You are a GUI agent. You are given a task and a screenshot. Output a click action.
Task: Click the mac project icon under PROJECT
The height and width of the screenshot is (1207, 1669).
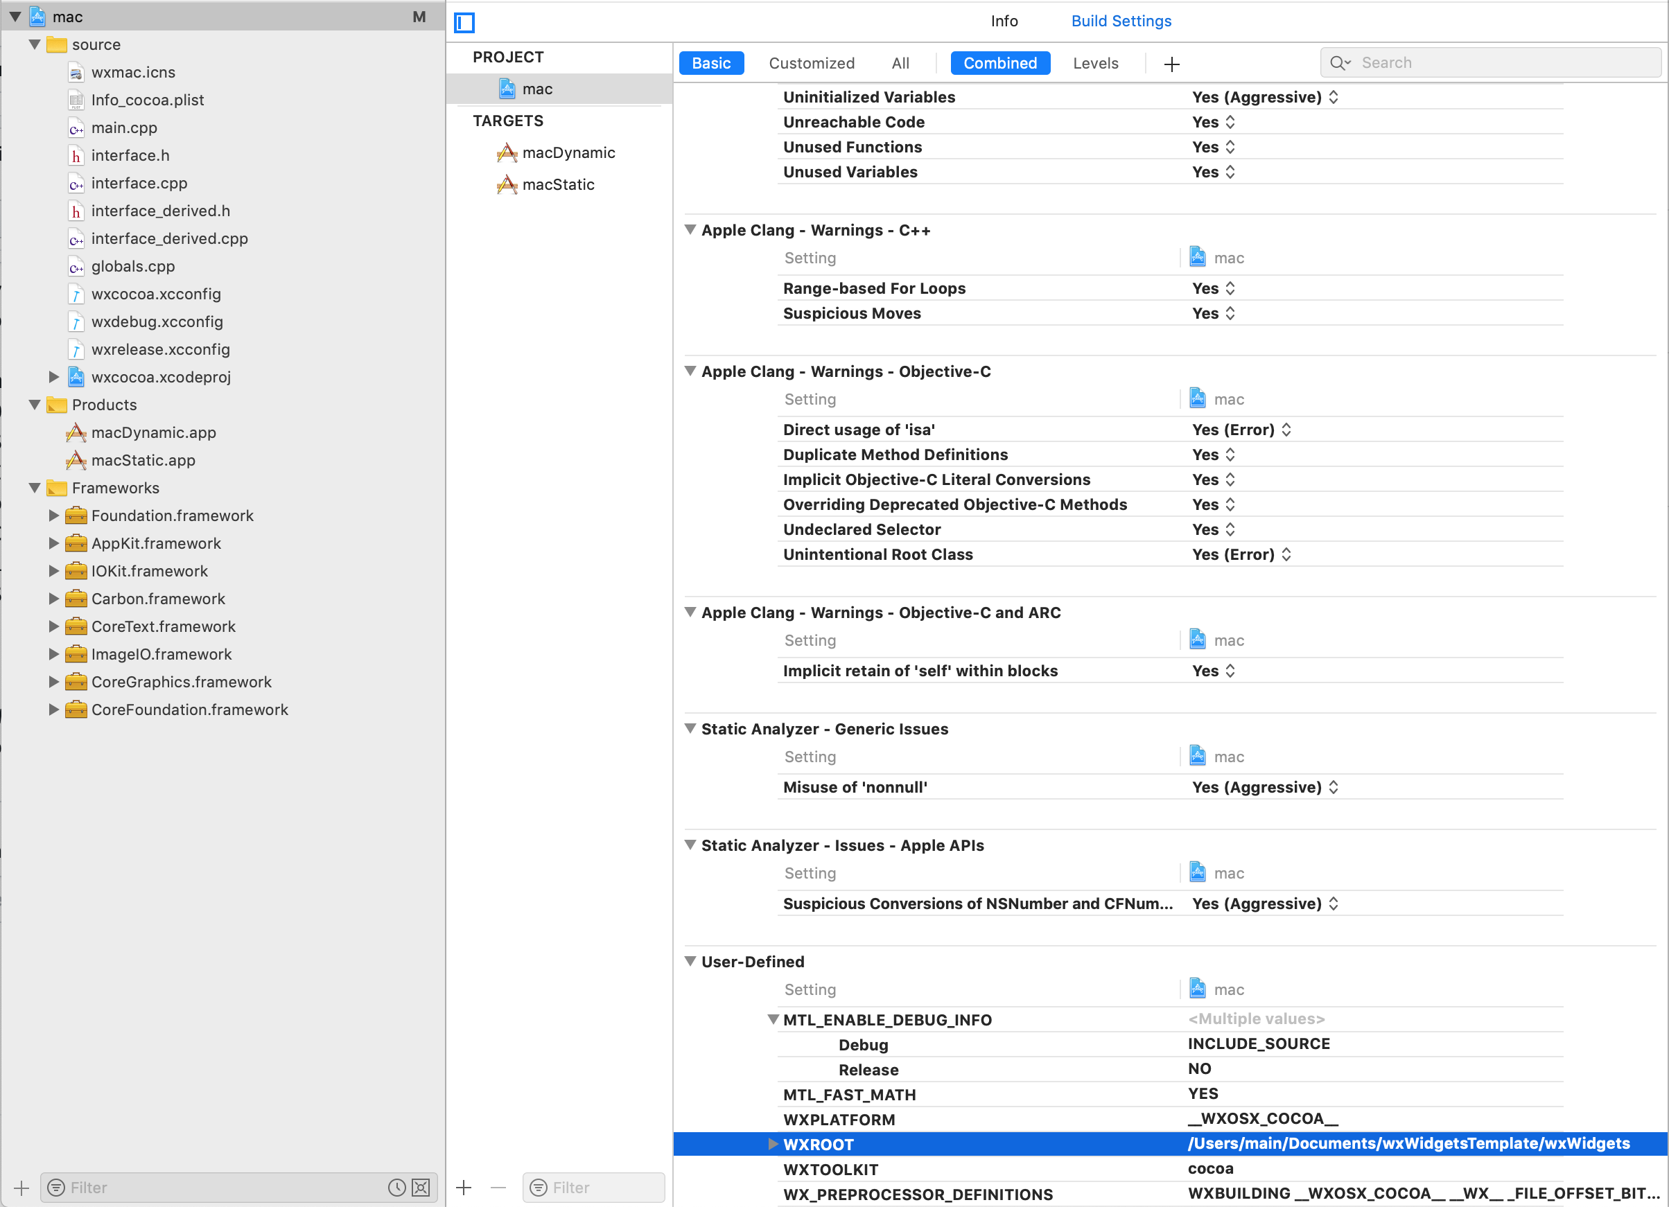[508, 89]
